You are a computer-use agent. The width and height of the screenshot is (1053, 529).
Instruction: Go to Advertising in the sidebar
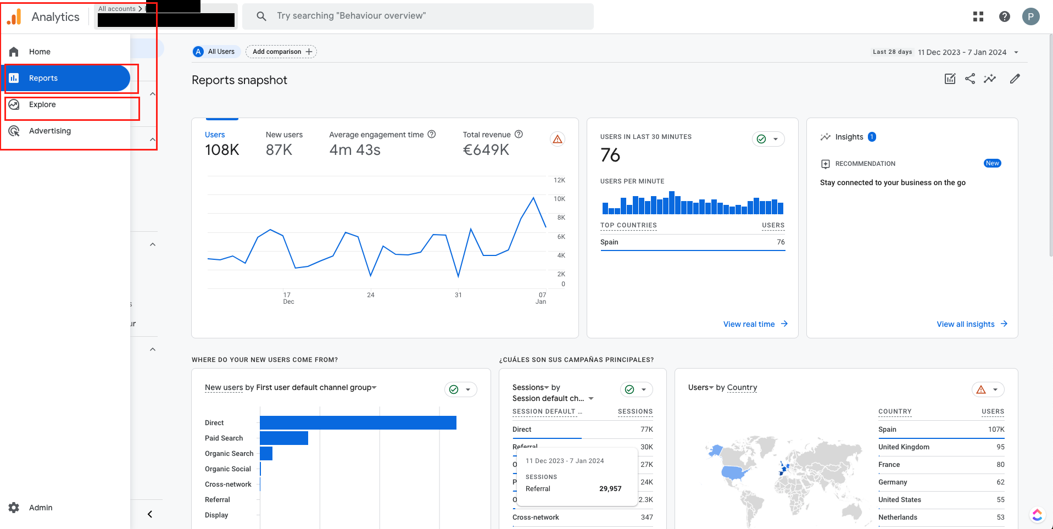point(49,131)
